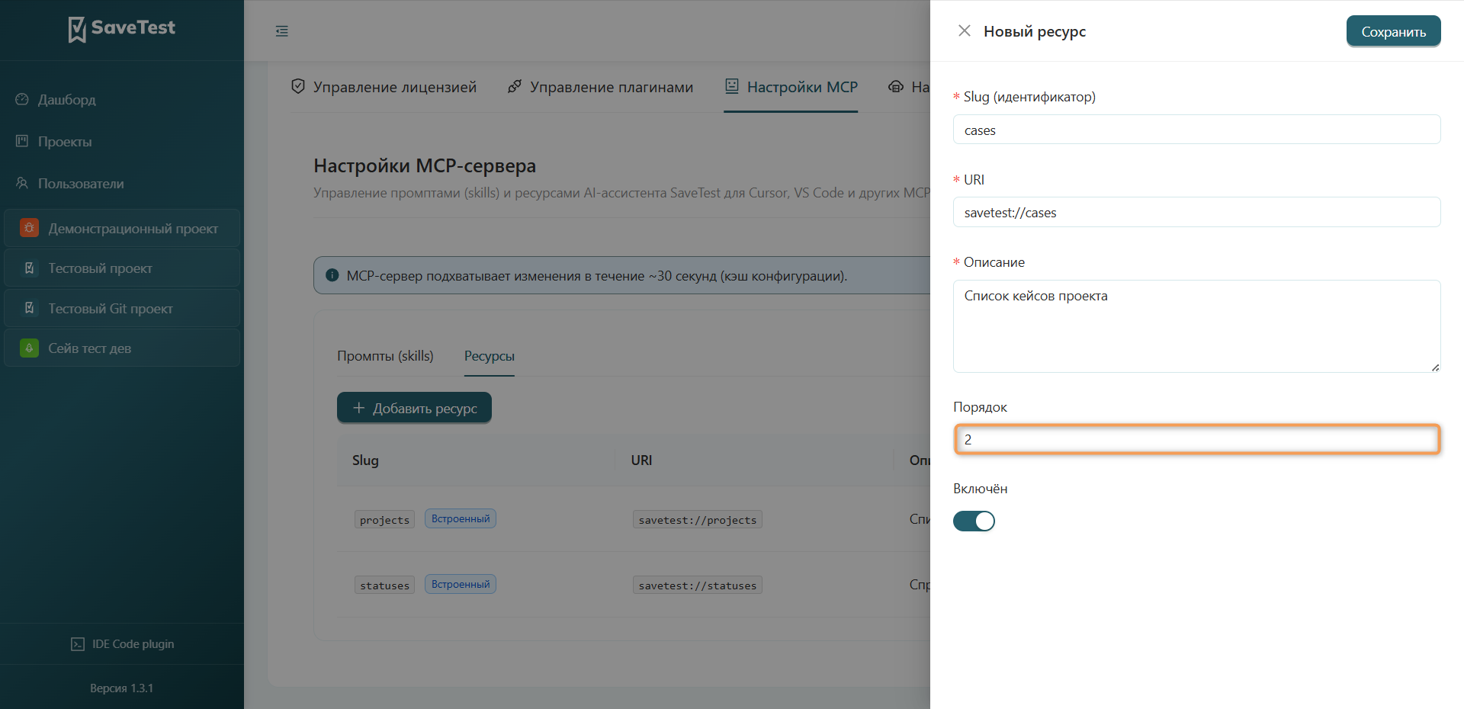Select Демонстрационный проект
This screenshot has width=1464, height=709.
[122, 228]
